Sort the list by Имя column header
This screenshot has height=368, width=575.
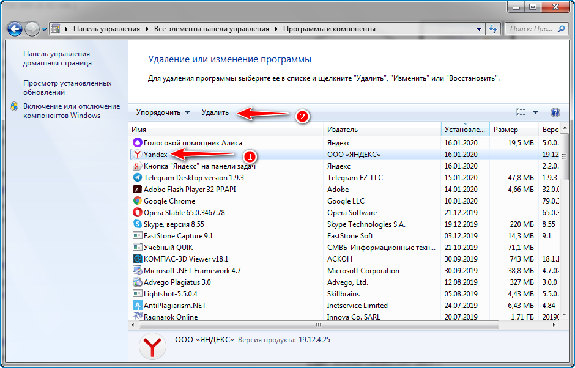pos(139,130)
